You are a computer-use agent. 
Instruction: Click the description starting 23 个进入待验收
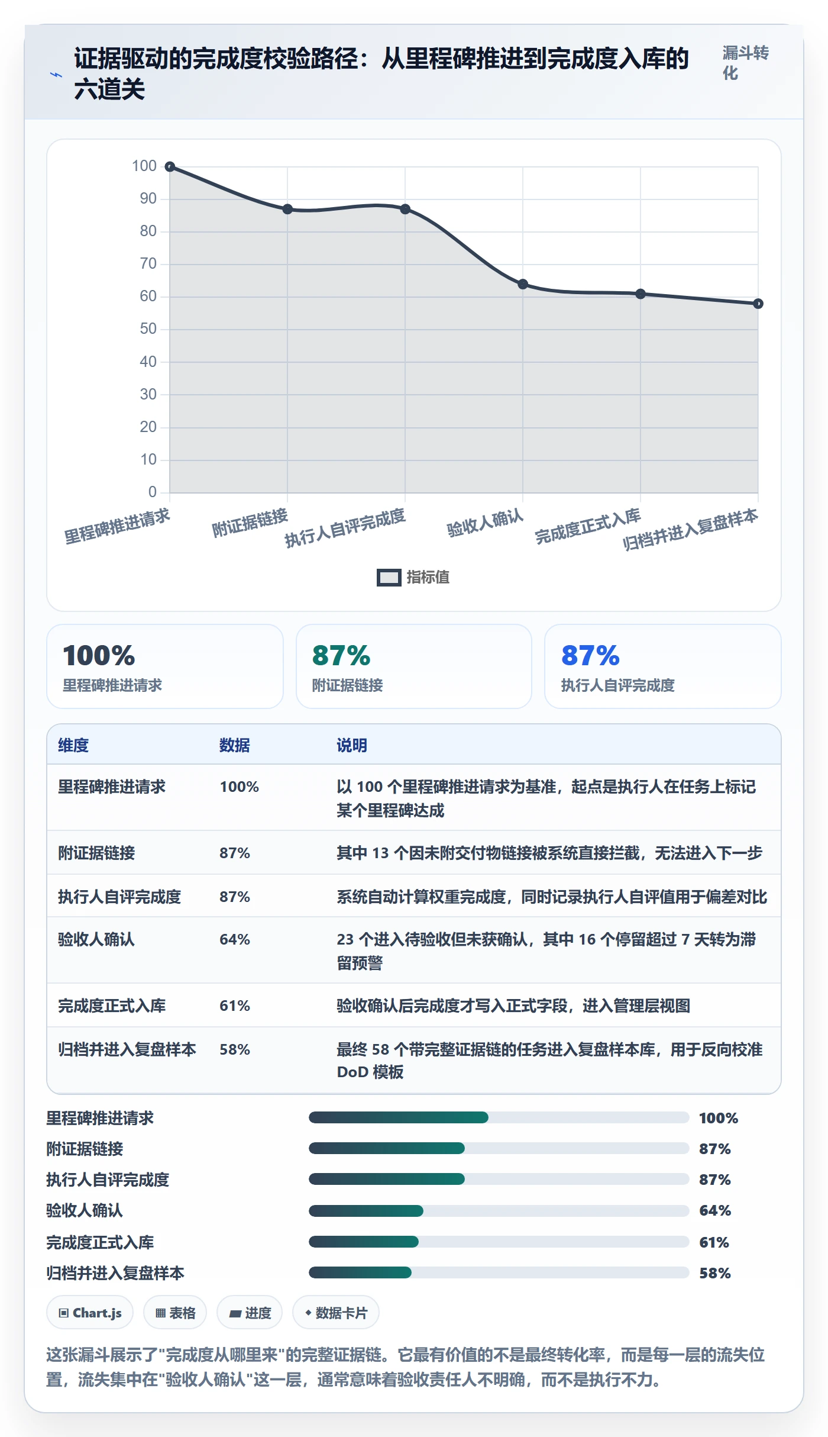pyautogui.click(x=546, y=951)
